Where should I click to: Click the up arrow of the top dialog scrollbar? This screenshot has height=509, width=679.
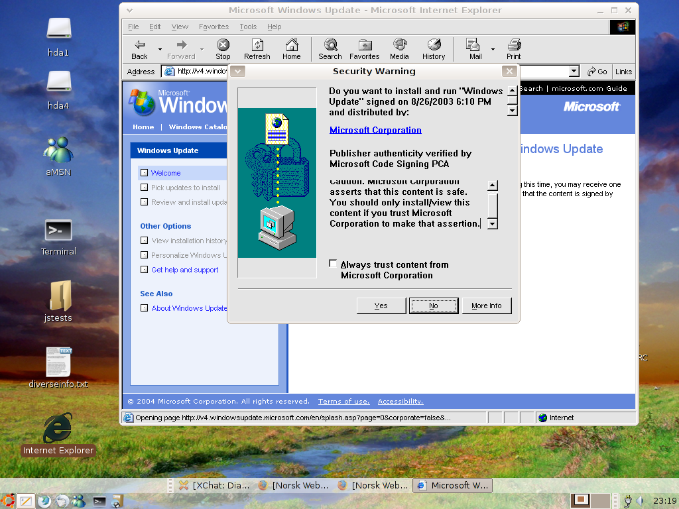(513, 91)
